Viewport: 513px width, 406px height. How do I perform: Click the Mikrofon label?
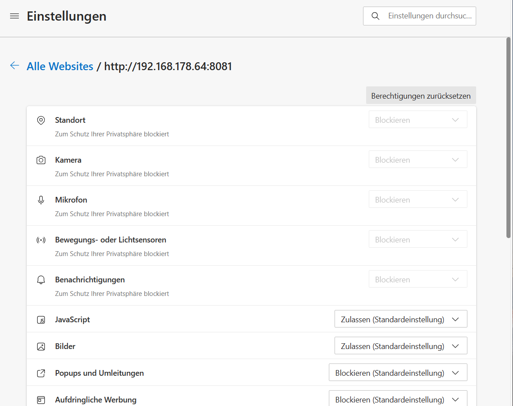point(71,200)
